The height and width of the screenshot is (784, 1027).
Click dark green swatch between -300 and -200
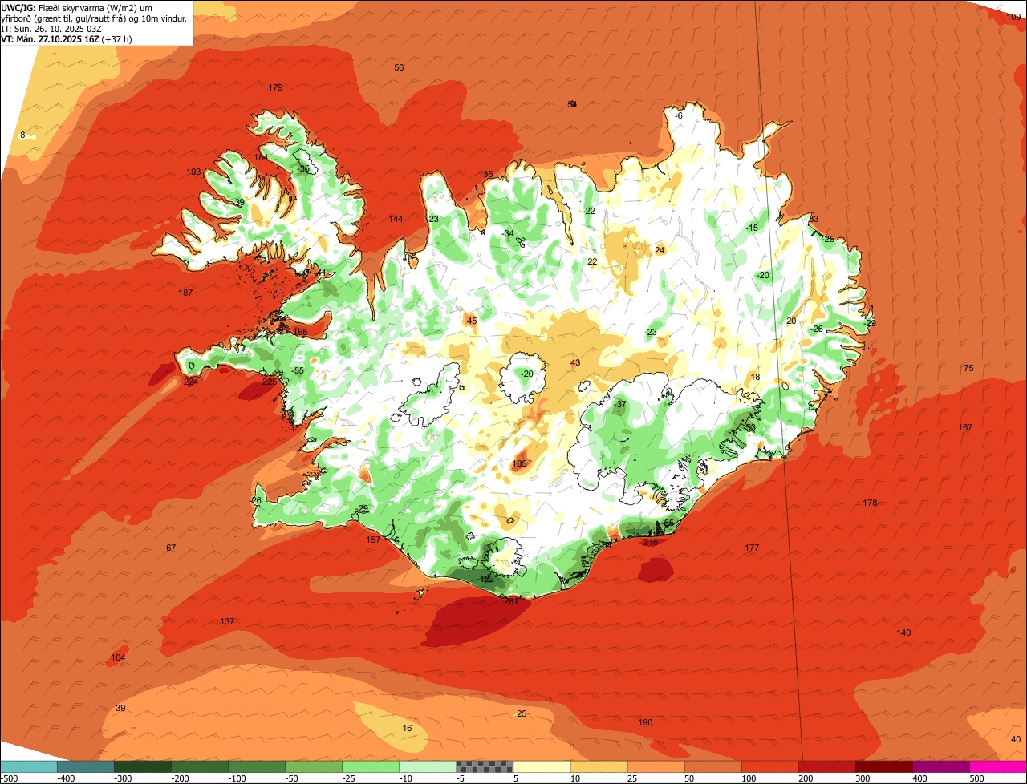(142, 766)
